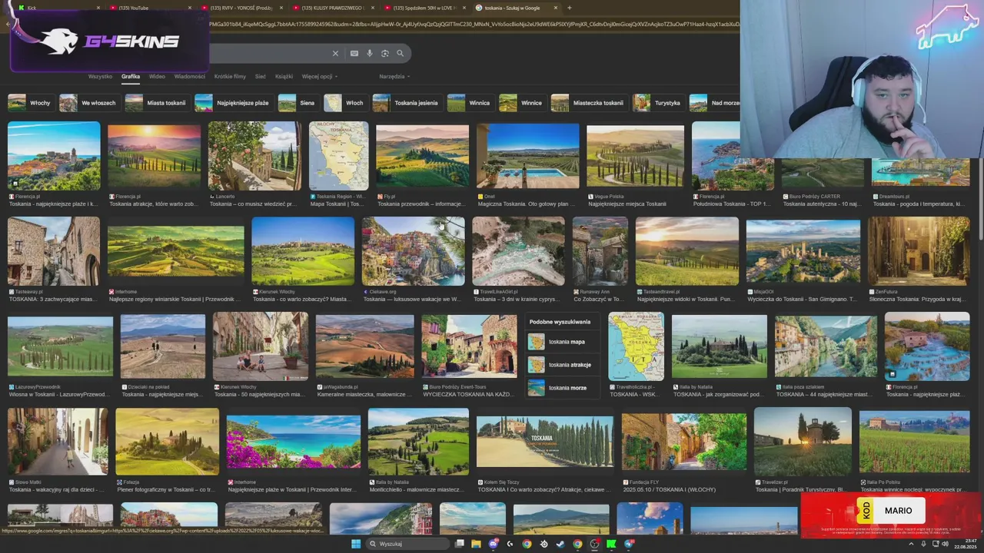Click the magnifying glass search button
The height and width of the screenshot is (553, 984).
pyautogui.click(x=400, y=54)
